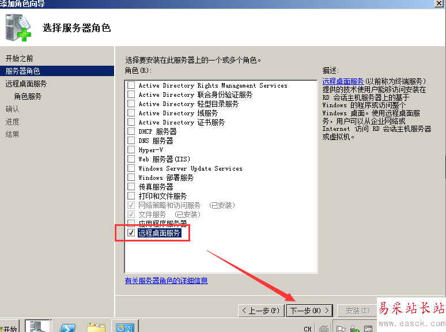Click 上一步(P) back button
This screenshot has width=446, height=332.
coord(261,310)
